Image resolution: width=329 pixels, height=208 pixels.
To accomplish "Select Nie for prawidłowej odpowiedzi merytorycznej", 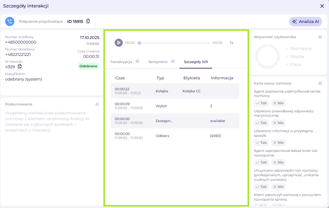I will coord(278,123).
